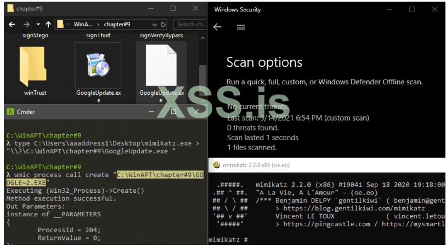Image resolution: width=446 pixels, height=247 pixels.
Task: Close the Windows Security window
Action: [x=434, y=9]
